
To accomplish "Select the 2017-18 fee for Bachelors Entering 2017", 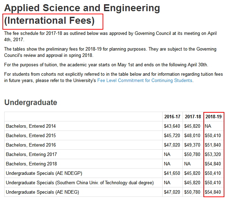I will [x=192, y=155].
